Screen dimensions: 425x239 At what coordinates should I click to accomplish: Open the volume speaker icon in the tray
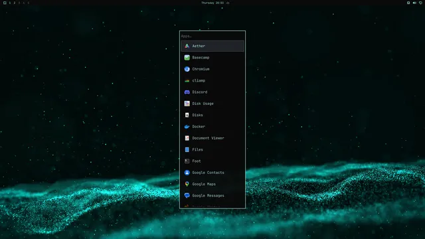(x=414, y=3)
